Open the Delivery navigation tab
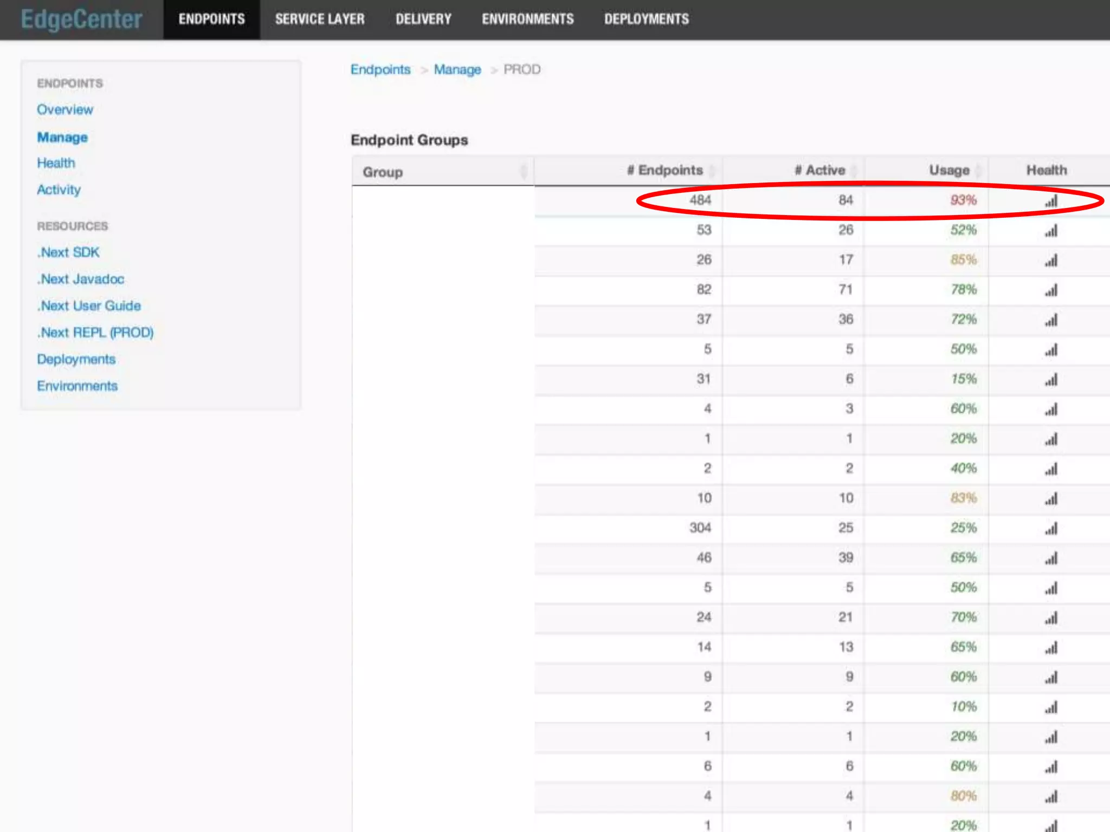 click(x=423, y=19)
